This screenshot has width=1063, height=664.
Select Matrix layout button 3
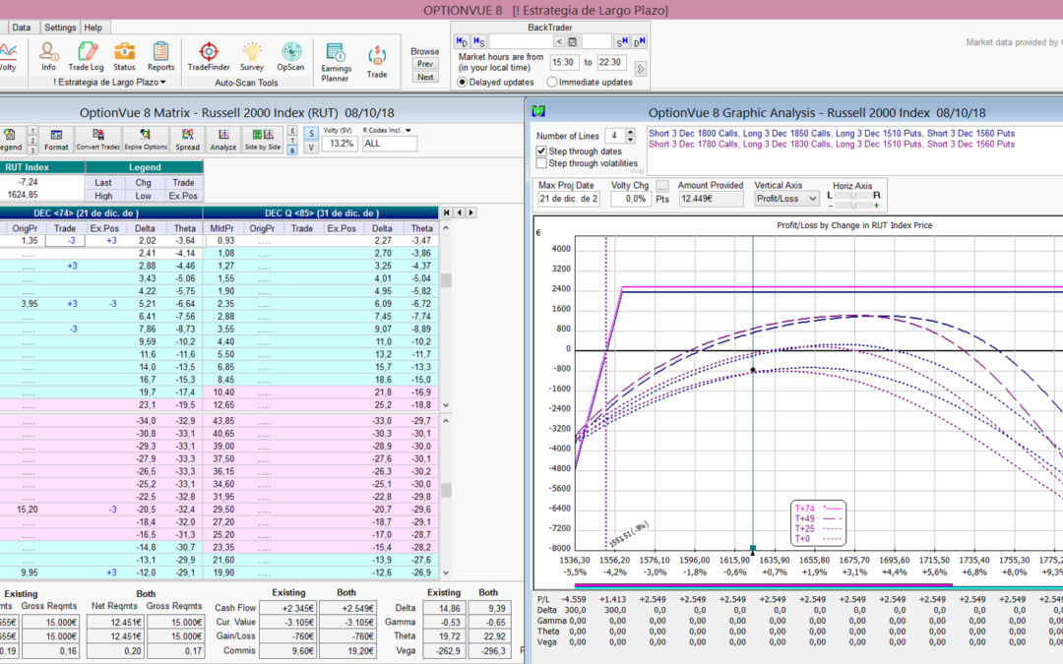pos(31,150)
